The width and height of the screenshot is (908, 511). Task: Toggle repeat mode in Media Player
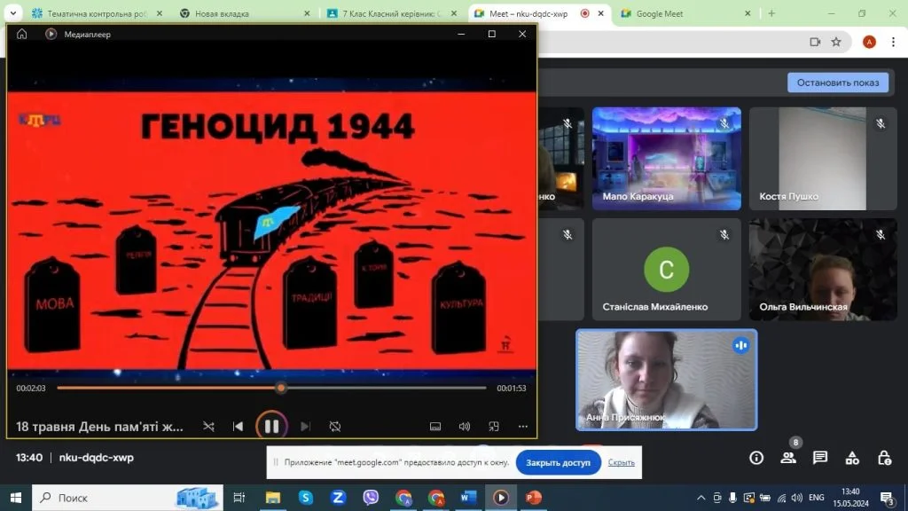[x=334, y=427]
